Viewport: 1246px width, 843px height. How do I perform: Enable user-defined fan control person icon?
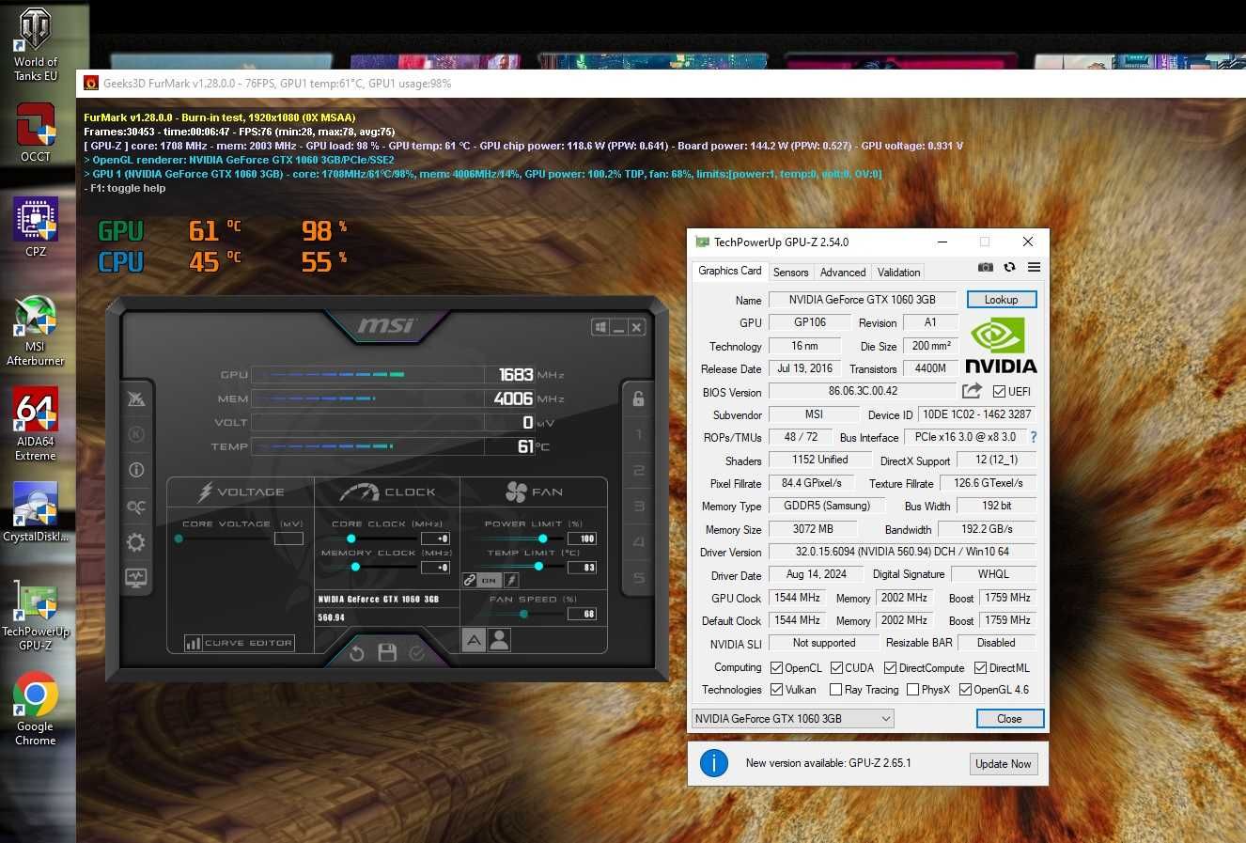click(x=499, y=640)
